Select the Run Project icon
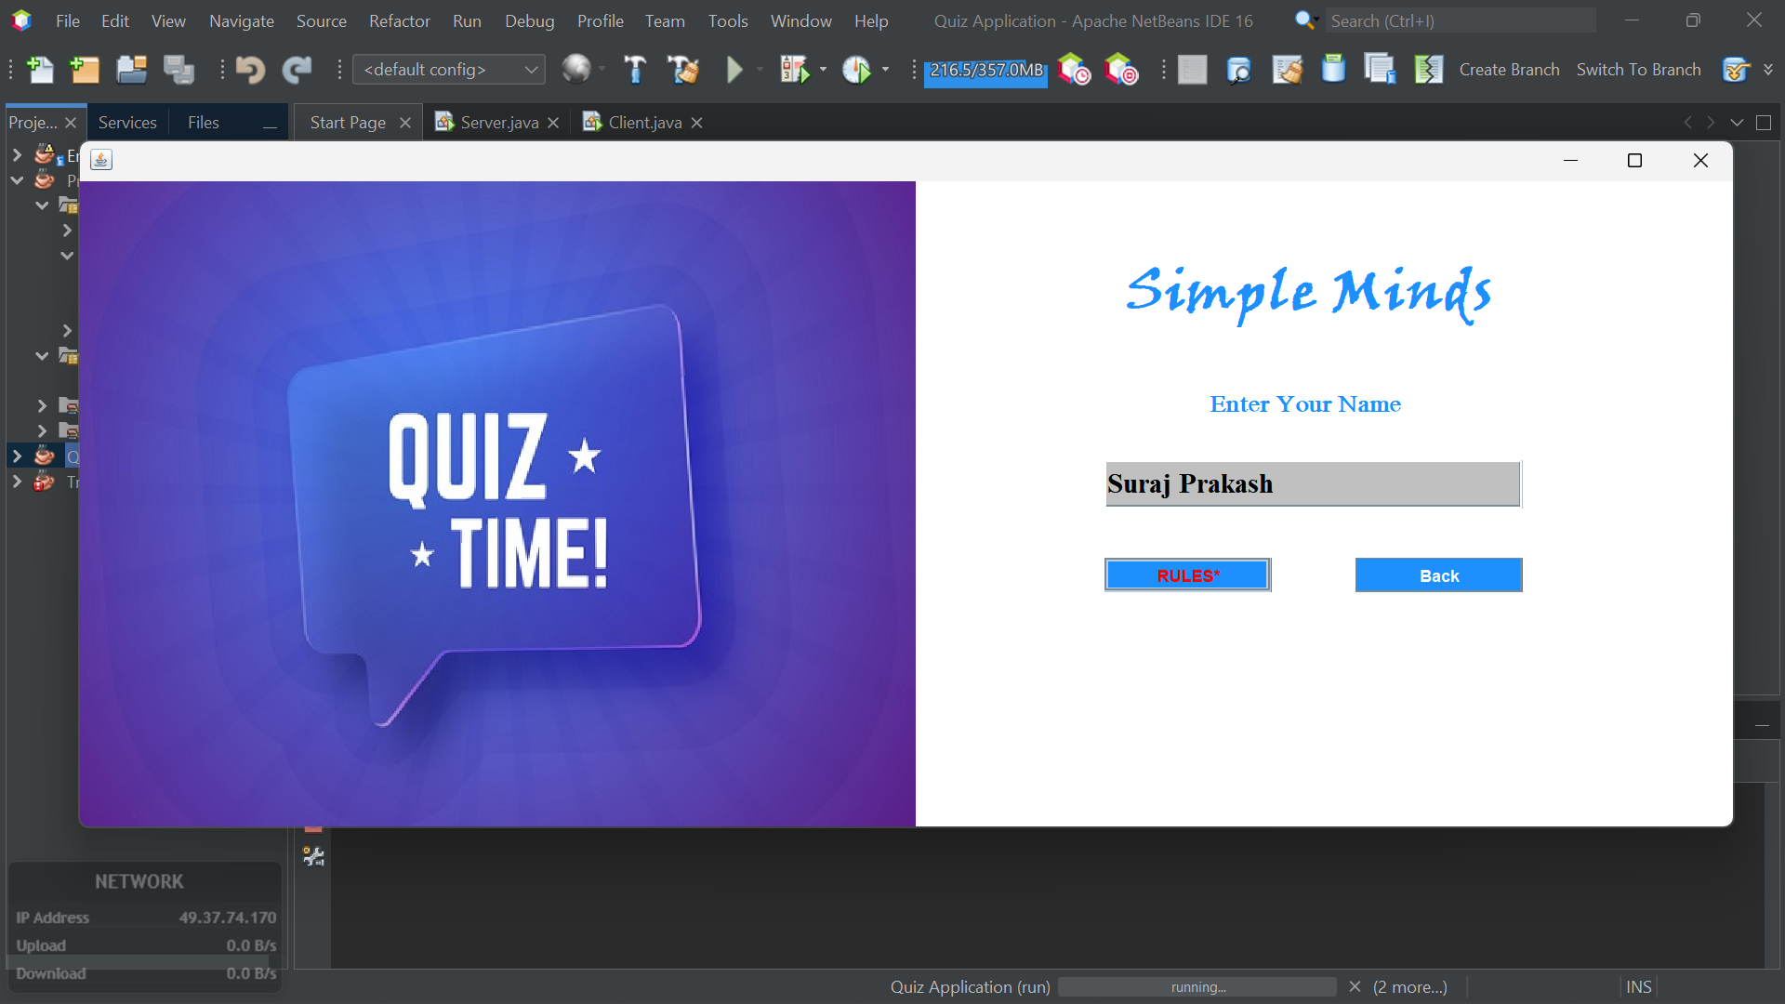1785x1004 pixels. point(735,69)
